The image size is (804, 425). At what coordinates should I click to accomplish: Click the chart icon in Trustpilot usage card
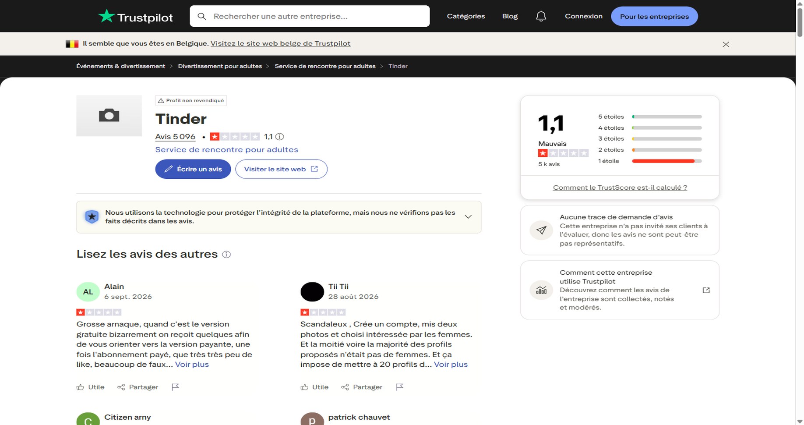click(541, 290)
